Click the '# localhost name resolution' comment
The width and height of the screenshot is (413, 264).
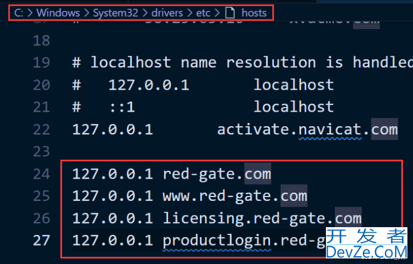coord(194,63)
